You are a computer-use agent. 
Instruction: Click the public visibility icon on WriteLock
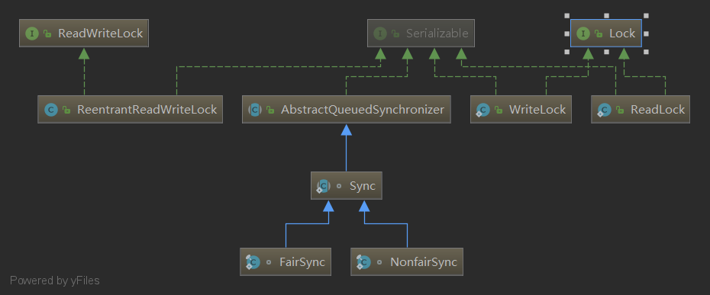click(x=498, y=110)
